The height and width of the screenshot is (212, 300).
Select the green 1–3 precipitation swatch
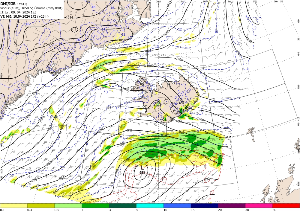pyautogui.click(x=95, y=205)
